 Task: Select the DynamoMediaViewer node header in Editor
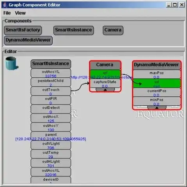coord(157,65)
